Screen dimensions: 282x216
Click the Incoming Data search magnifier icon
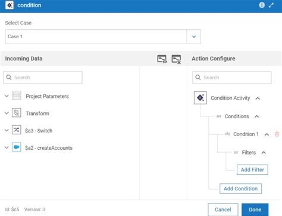pyautogui.click(x=9, y=77)
